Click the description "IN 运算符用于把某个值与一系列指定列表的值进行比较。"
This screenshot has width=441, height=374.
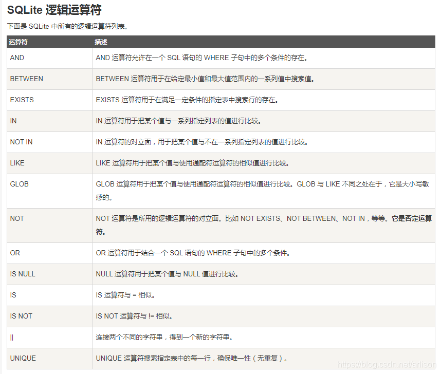[x=178, y=121]
